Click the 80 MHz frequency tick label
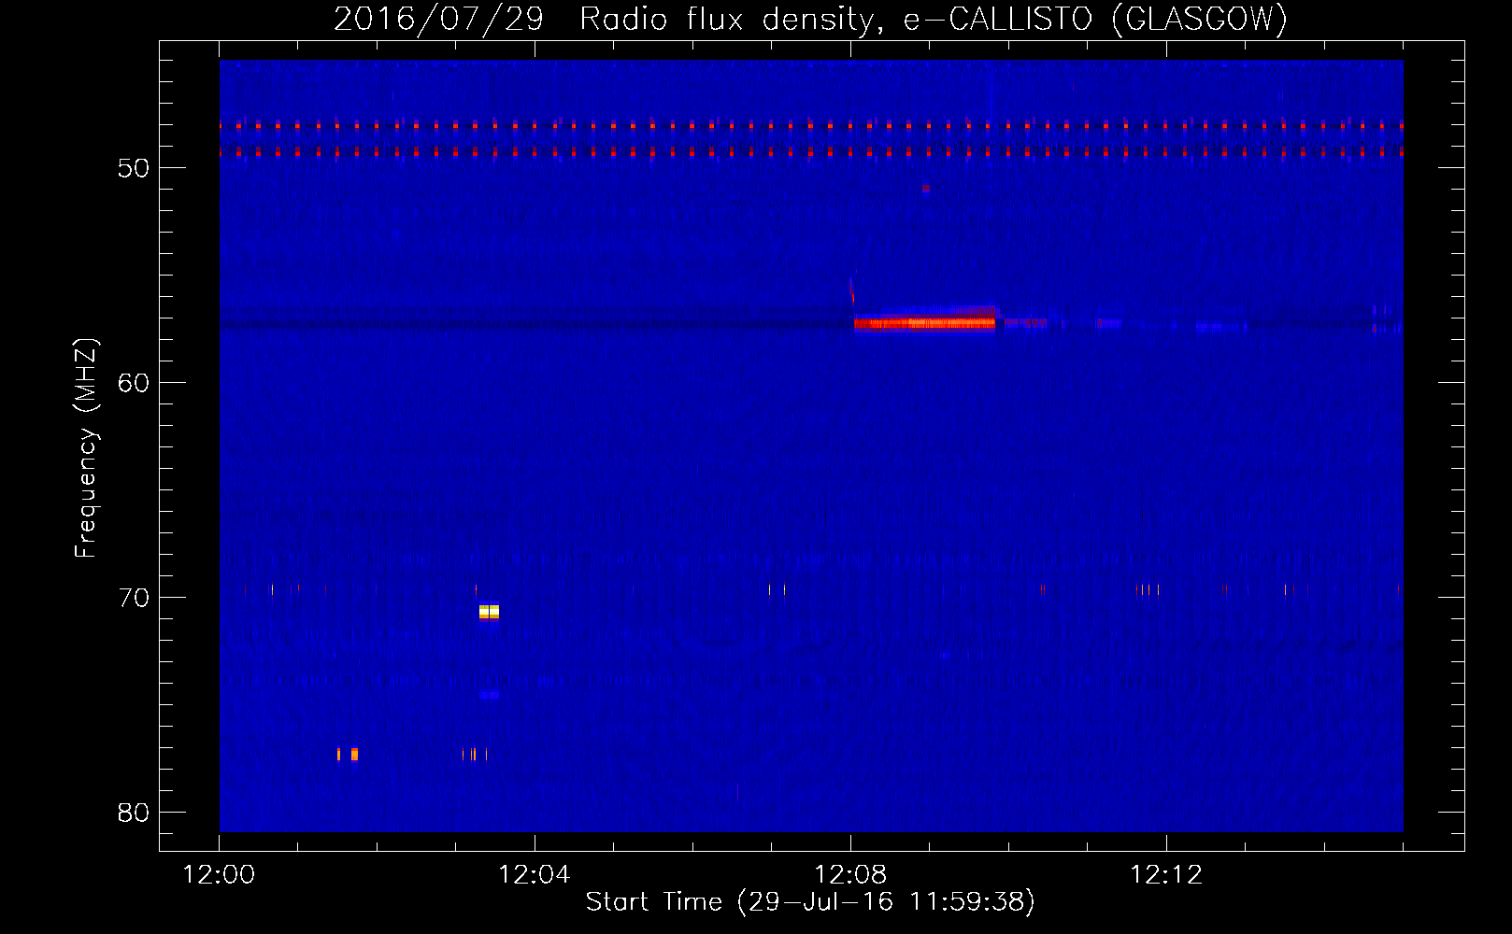The height and width of the screenshot is (934, 1512). click(x=134, y=813)
